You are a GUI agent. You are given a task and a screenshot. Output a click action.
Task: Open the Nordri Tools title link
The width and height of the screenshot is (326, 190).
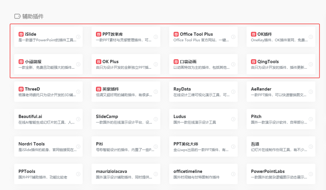(32, 144)
